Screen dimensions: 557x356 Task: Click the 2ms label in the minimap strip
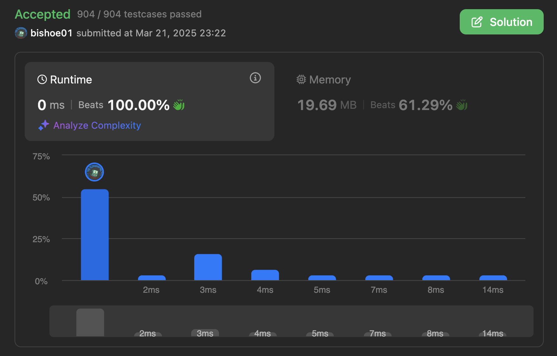pyautogui.click(x=148, y=333)
